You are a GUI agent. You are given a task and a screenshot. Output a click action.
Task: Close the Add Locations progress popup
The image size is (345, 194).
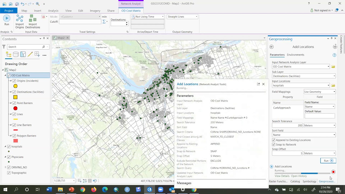point(263,84)
